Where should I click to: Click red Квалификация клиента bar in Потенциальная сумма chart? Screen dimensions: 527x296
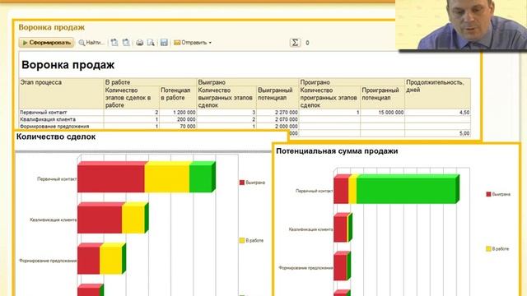pyautogui.click(x=340, y=229)
